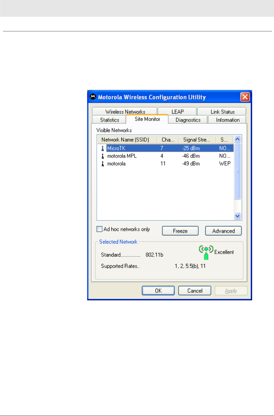
Task: Click the scroll up arrow in Visible Networks
Action: (237, 139)
